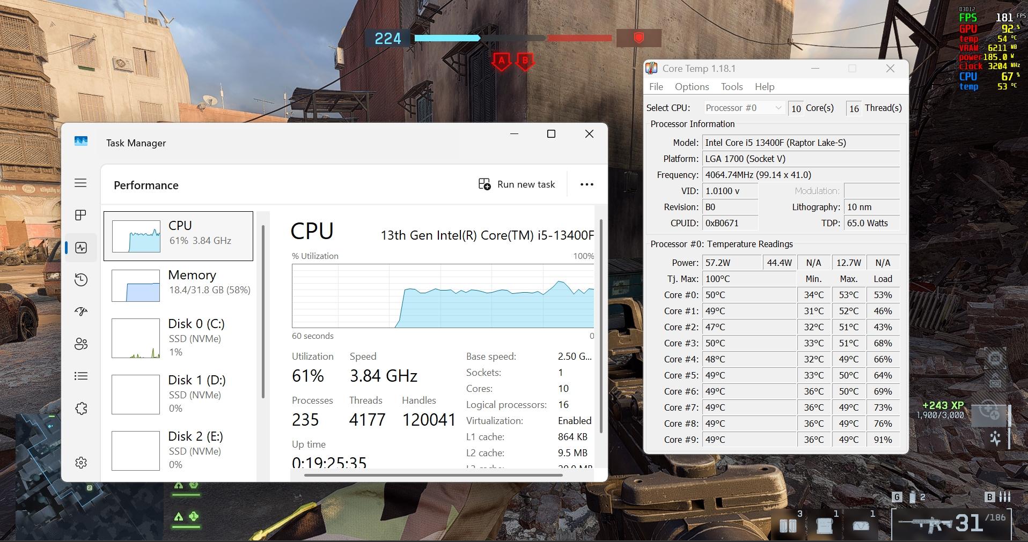Open the three-dot more options menu
The width and height of the screenshot is (1028, 542).
pos(587,184)
